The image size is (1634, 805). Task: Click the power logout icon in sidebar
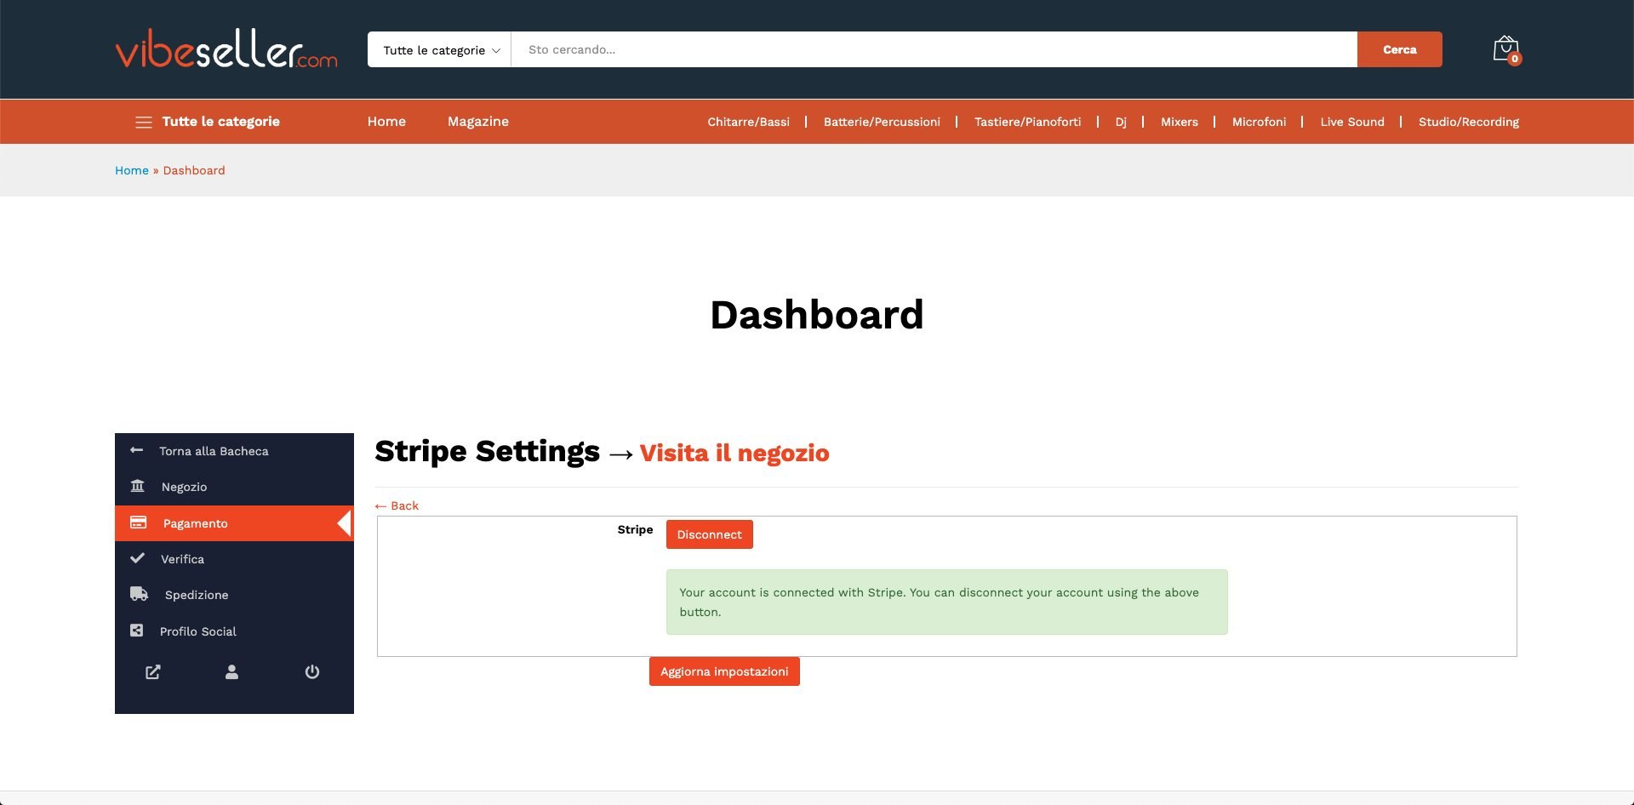pos(312,672)
